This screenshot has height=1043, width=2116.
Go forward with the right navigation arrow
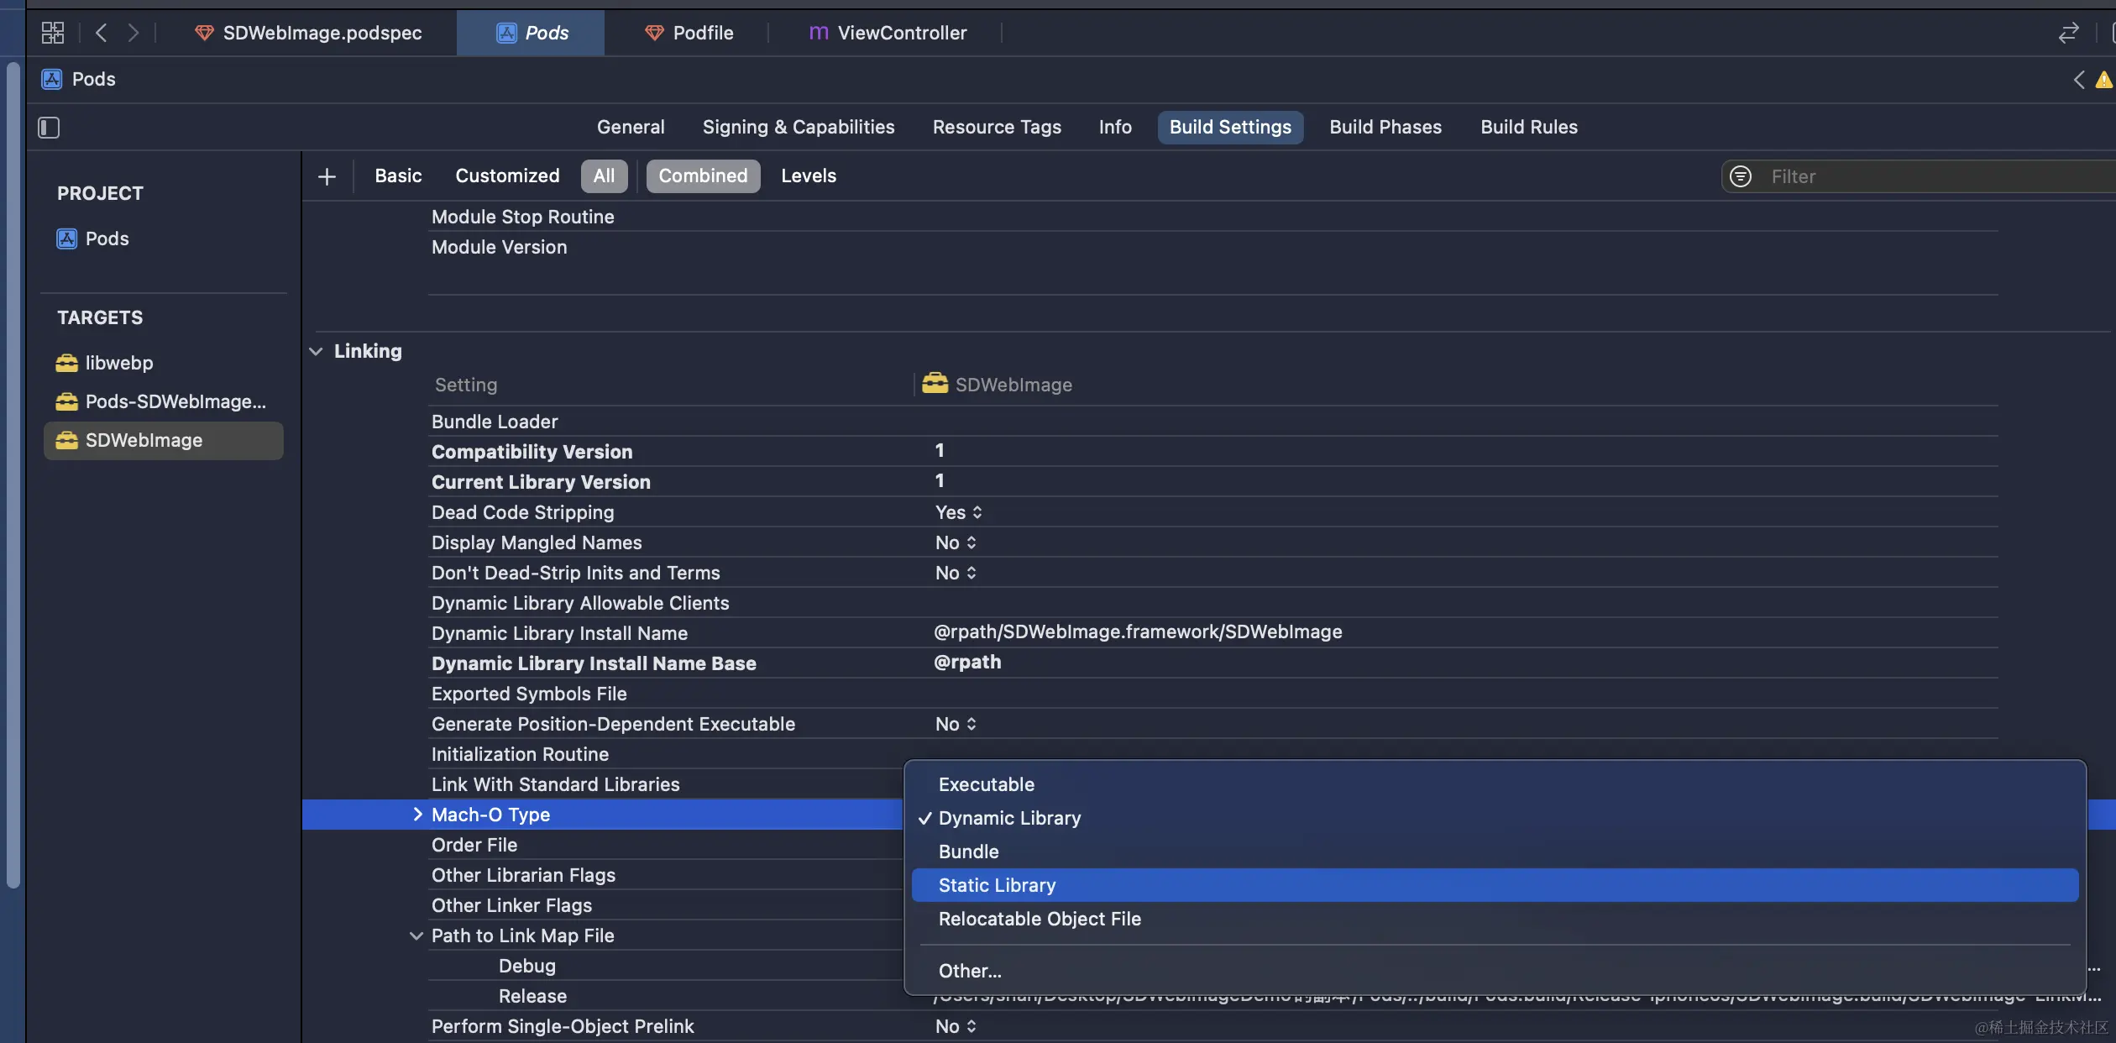pos(133,33)
